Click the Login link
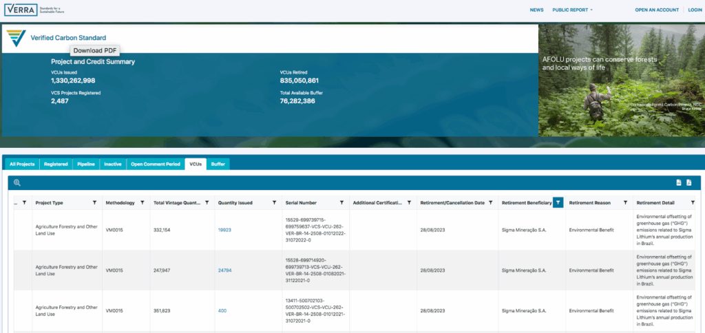 (695, 10)
